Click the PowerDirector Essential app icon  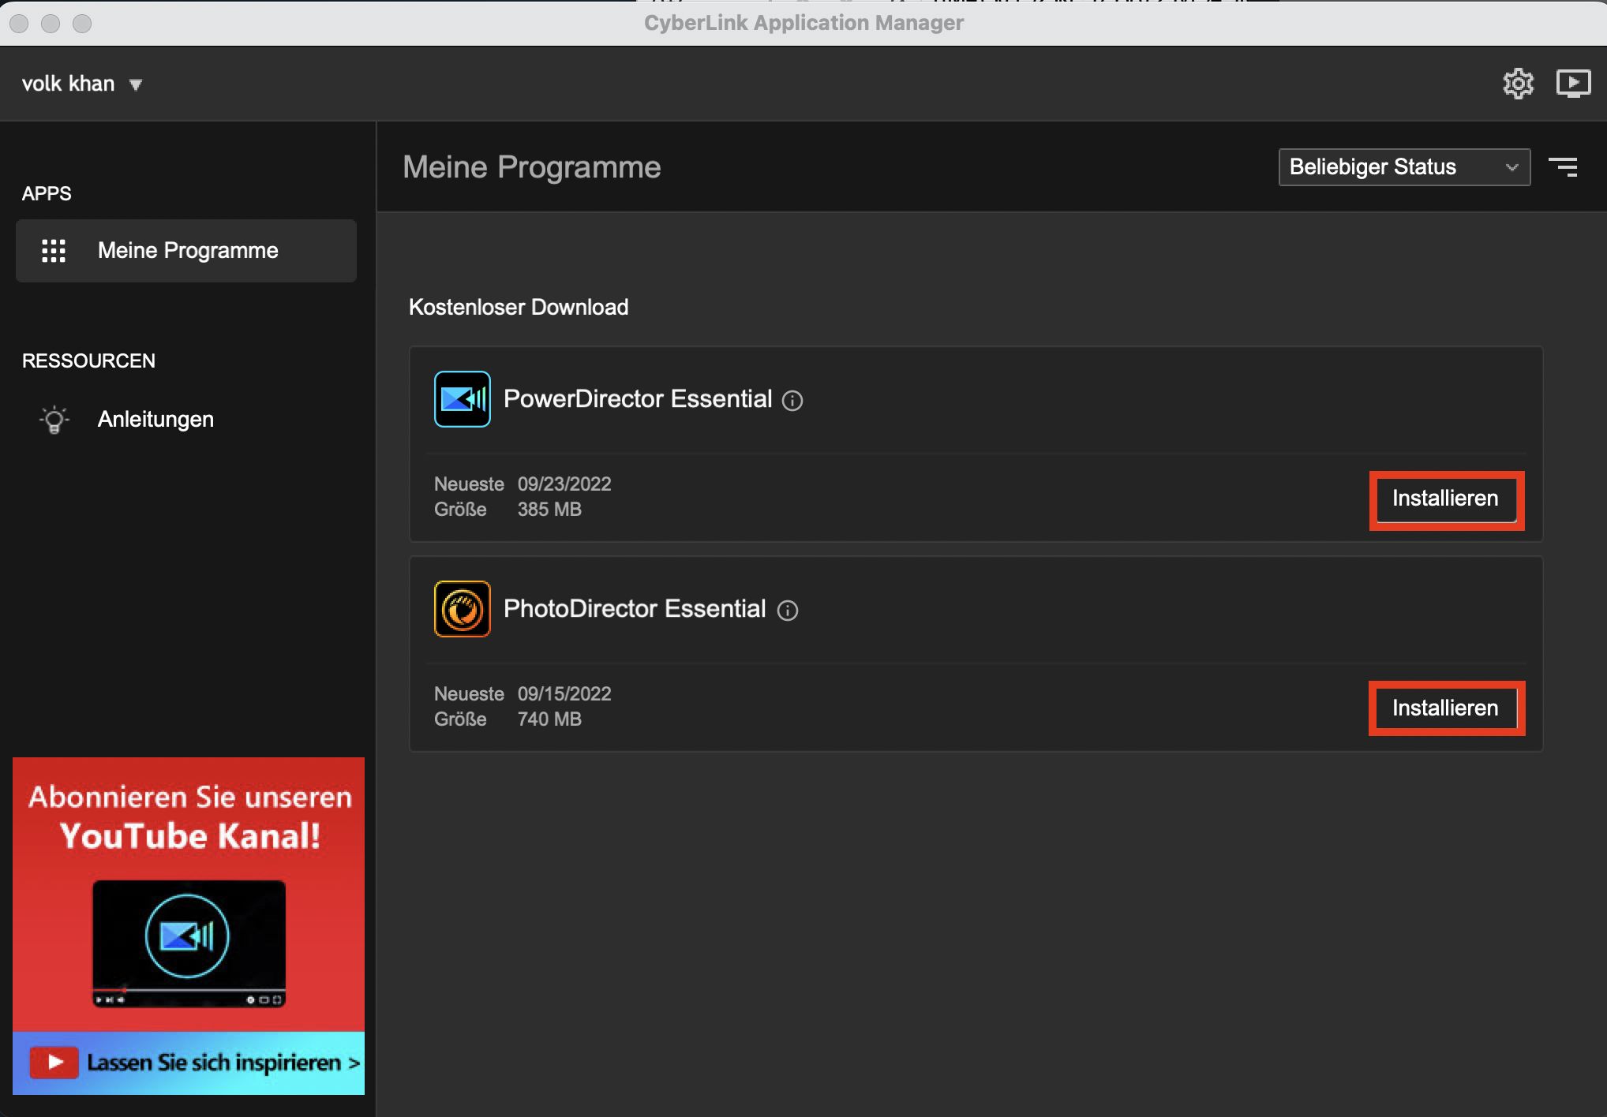[x=462, y=399]
